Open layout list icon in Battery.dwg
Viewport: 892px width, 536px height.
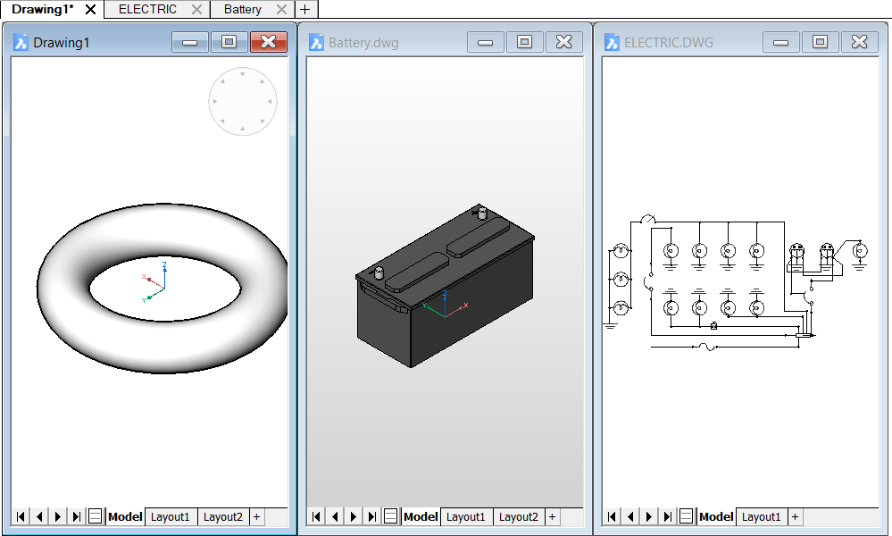(390, 516)
